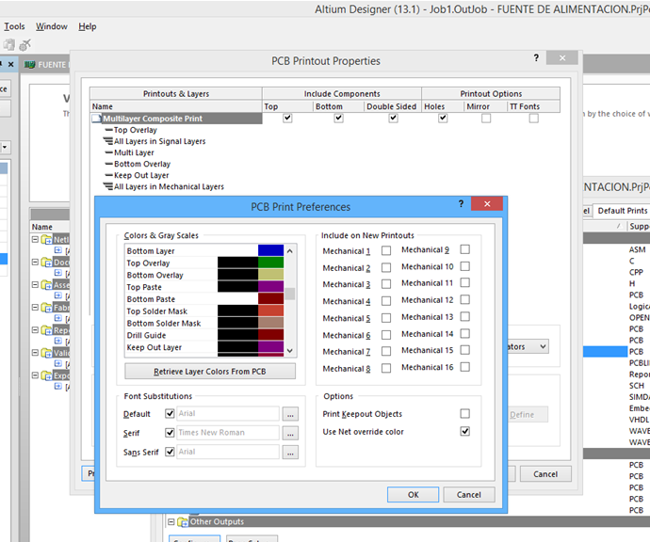This screenshot has height=542, width=650.
Task: Click Retrieve Layer Colors From PCB button
Action: pyautogui.click(x=210, y=372)
